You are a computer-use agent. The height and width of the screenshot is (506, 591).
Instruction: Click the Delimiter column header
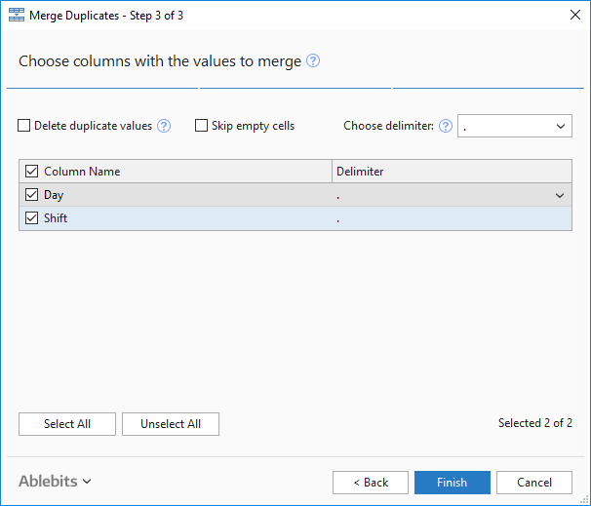click(452, 172)
